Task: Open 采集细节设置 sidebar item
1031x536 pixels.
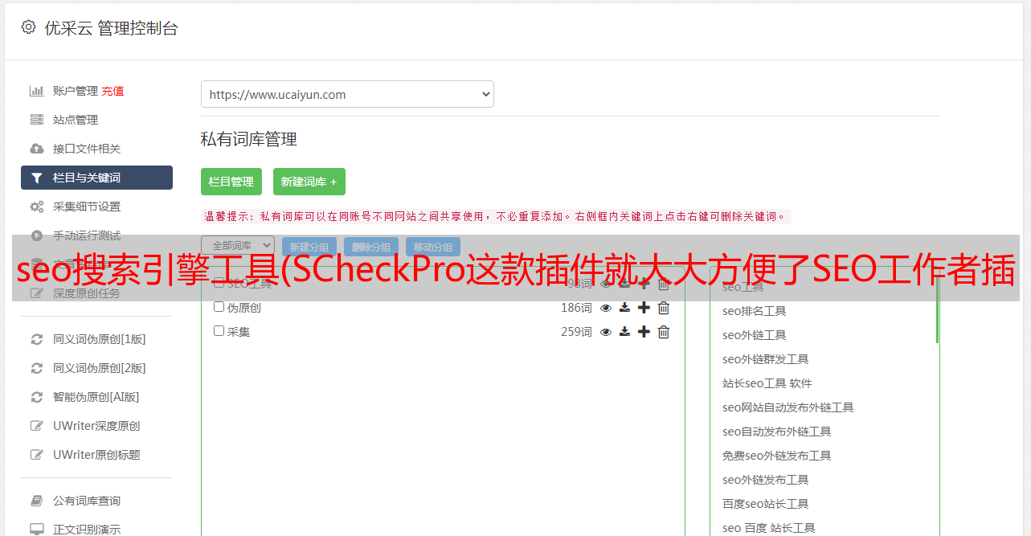Action: [87, 207]
